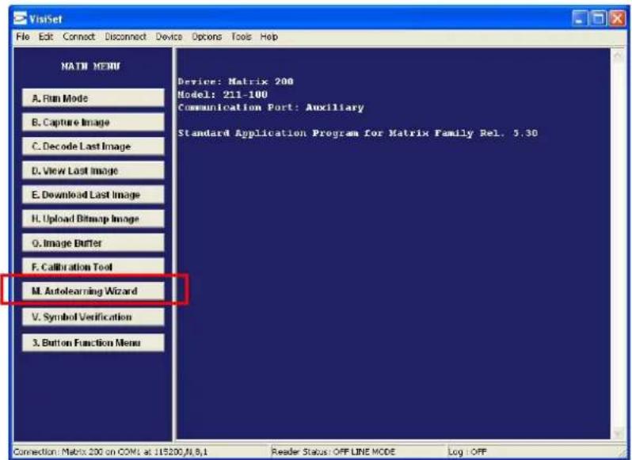
Task: Click the VisiSet title bar icon
Action: 20,18
